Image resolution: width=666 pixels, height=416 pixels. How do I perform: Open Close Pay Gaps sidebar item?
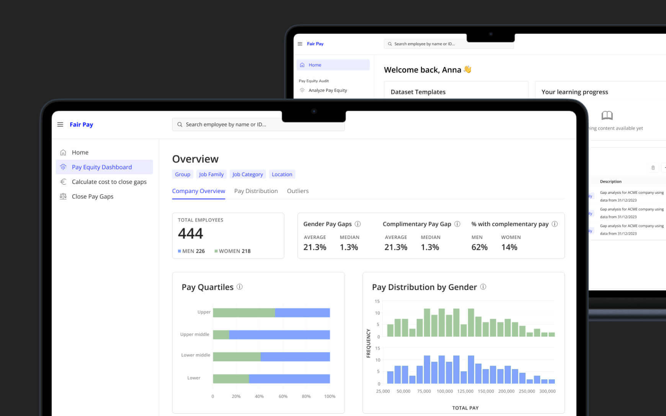[92, 197]
